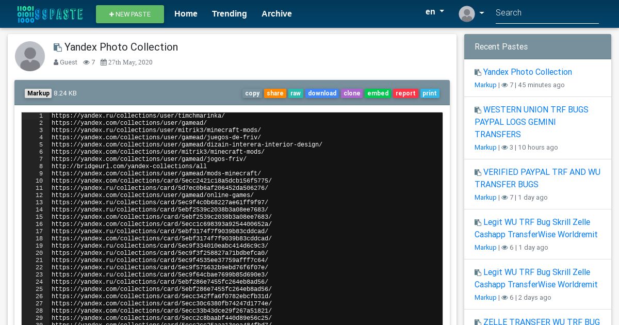The width and height of the screenshot is (619, 325).
Task: Click code line 1 timchmarinka URL
Action: point(138,116)
